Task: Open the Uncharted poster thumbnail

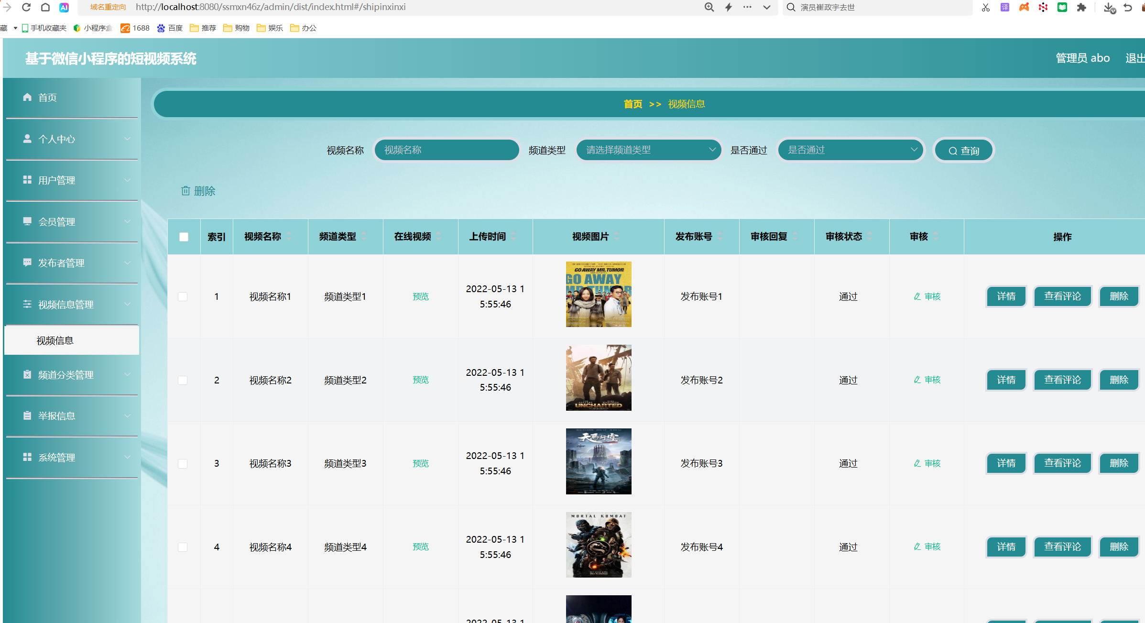Action: (599, 378)
